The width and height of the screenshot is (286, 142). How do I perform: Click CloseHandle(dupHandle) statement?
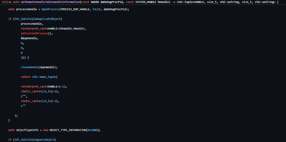tap(39, 67)
